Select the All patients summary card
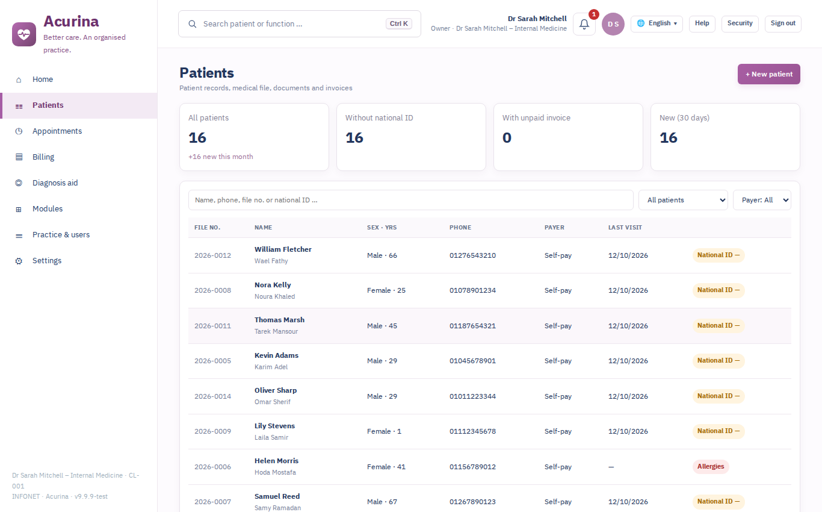This screenshot has width=822, height=512. pos(254,137)
